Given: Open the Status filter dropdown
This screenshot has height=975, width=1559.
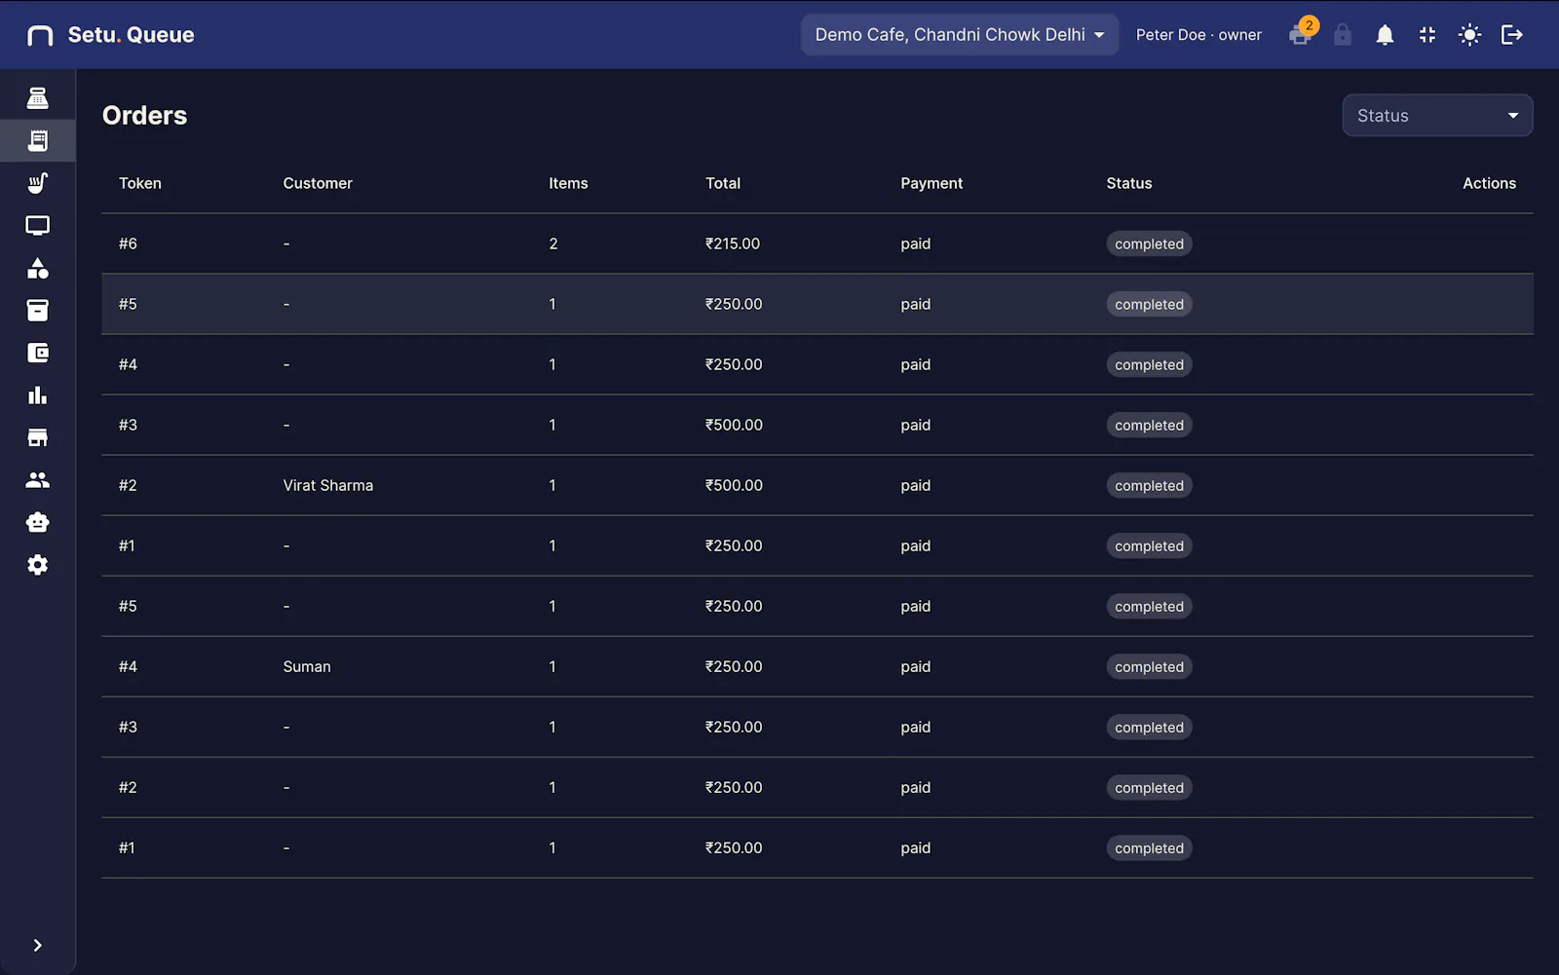Looking at the screenshot, I should tap(1437, 116).
